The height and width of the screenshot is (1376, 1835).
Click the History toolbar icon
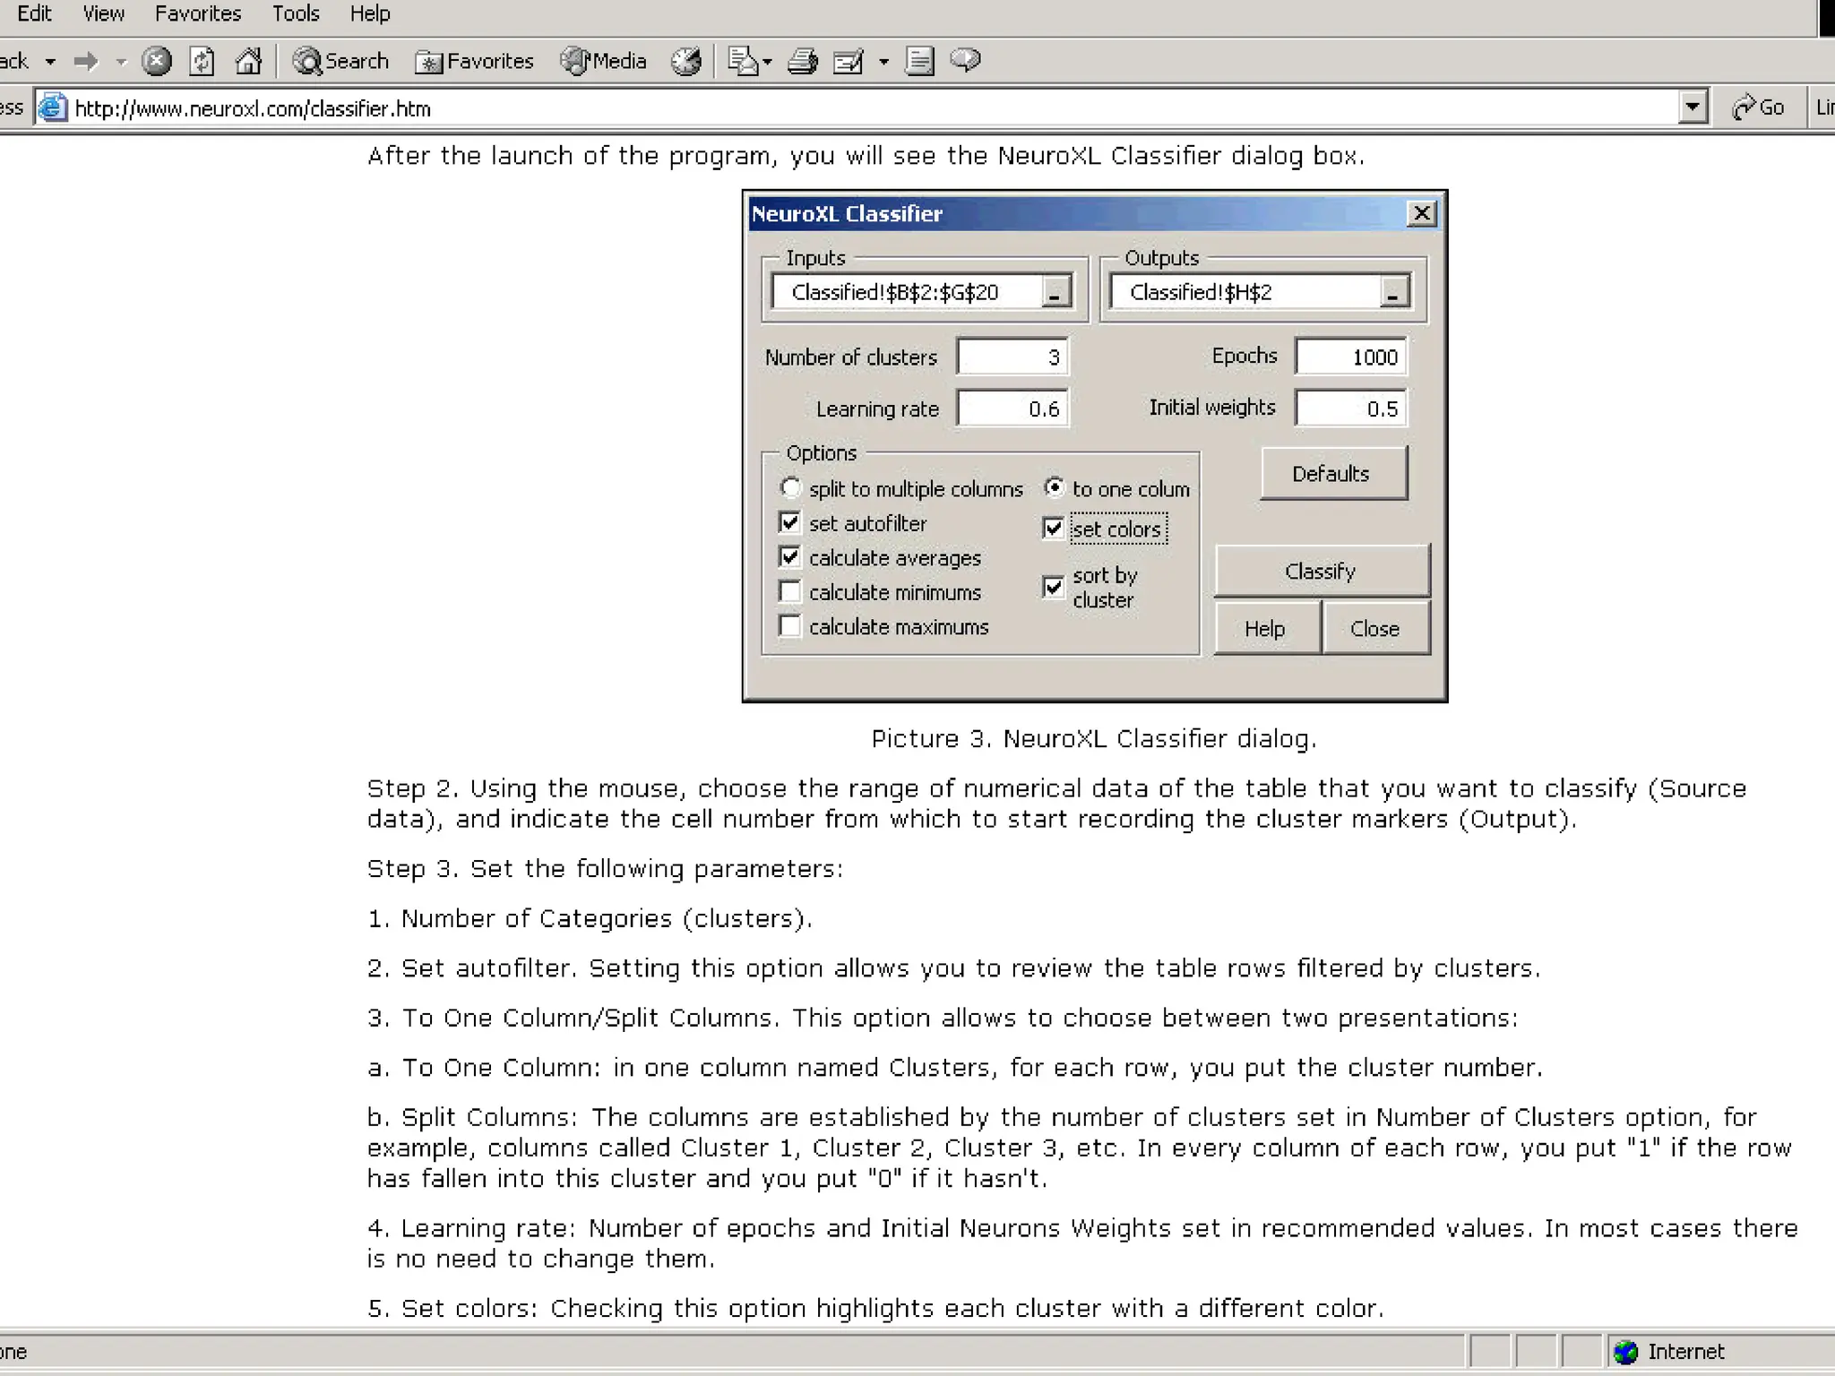click(x=686, y=61)
